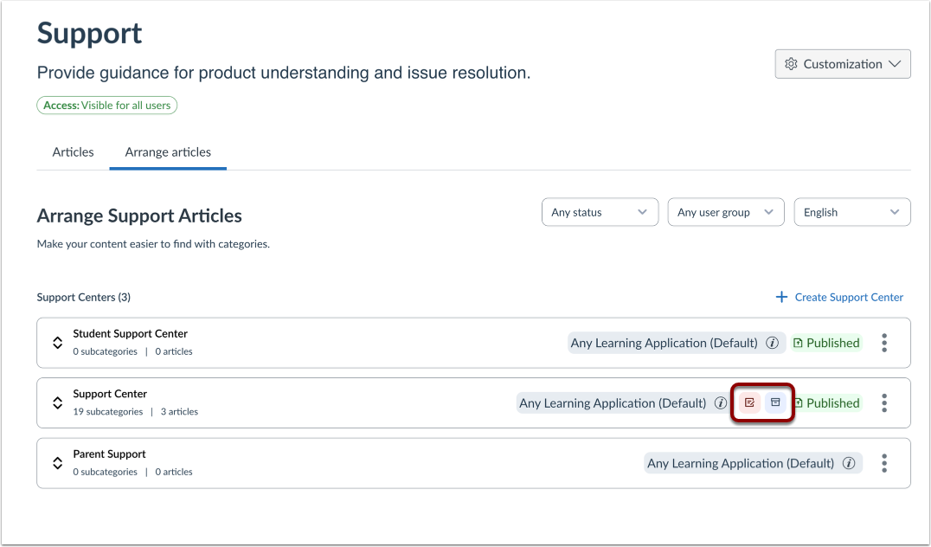Click info icon next to Support Center's application label
This screenshot has width=931, height=547.
[721, 403]
